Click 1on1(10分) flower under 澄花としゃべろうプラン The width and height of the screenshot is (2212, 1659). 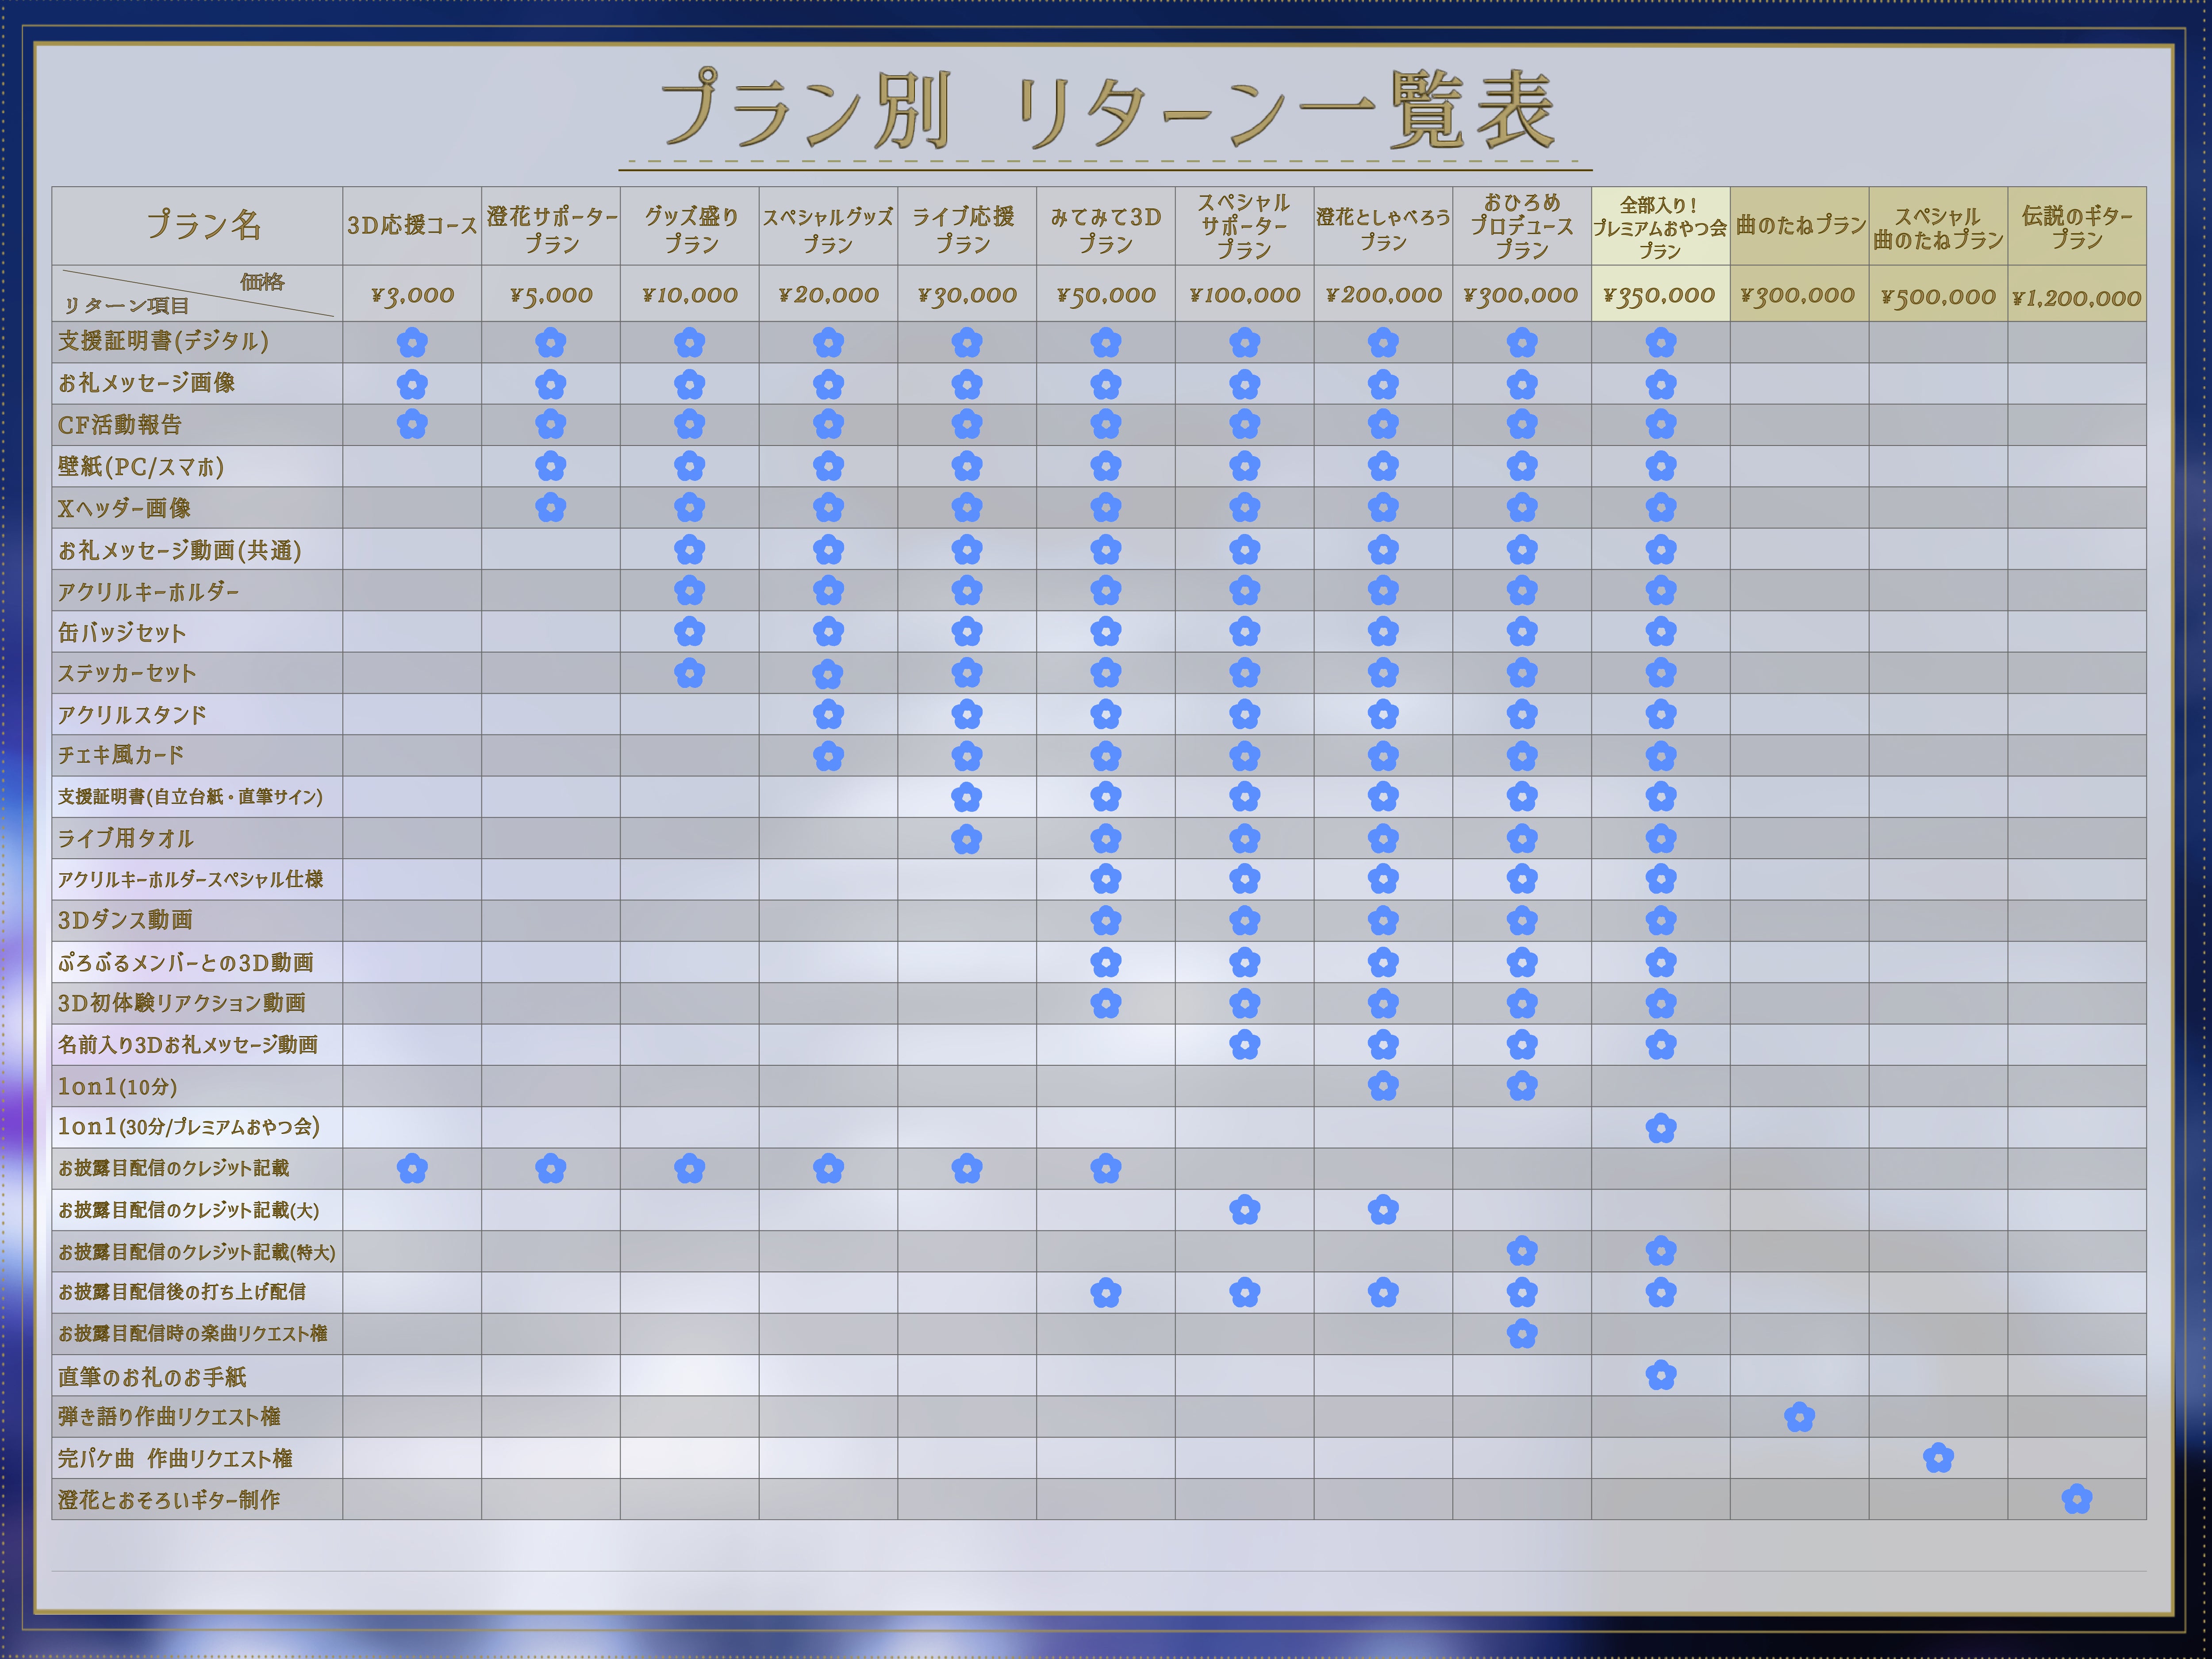(x=1383, y=1086)
